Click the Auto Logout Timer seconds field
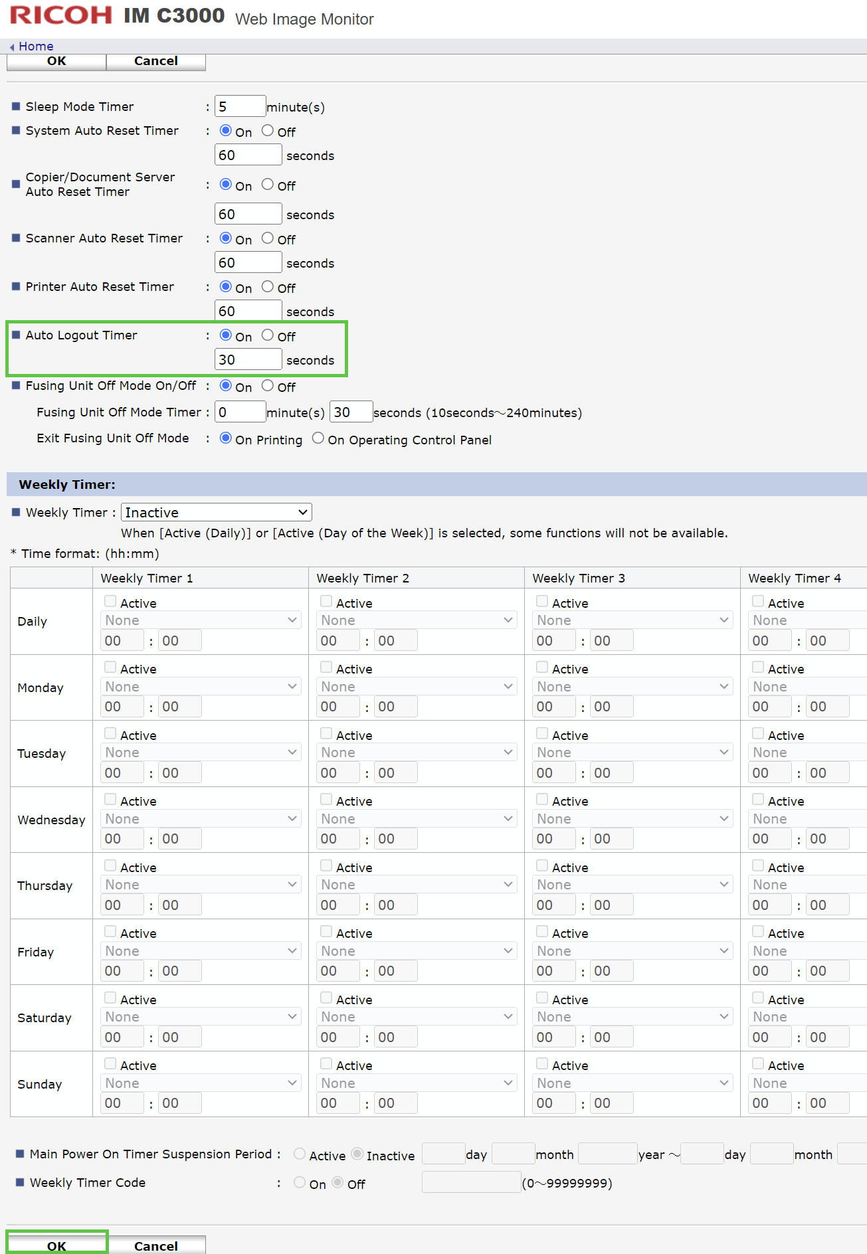The height and width of the screenshot is (1254, 867). tap(248, 360)
